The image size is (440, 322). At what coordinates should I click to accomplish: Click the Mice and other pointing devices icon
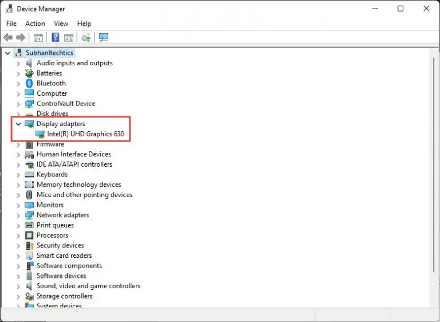(29, 195)
